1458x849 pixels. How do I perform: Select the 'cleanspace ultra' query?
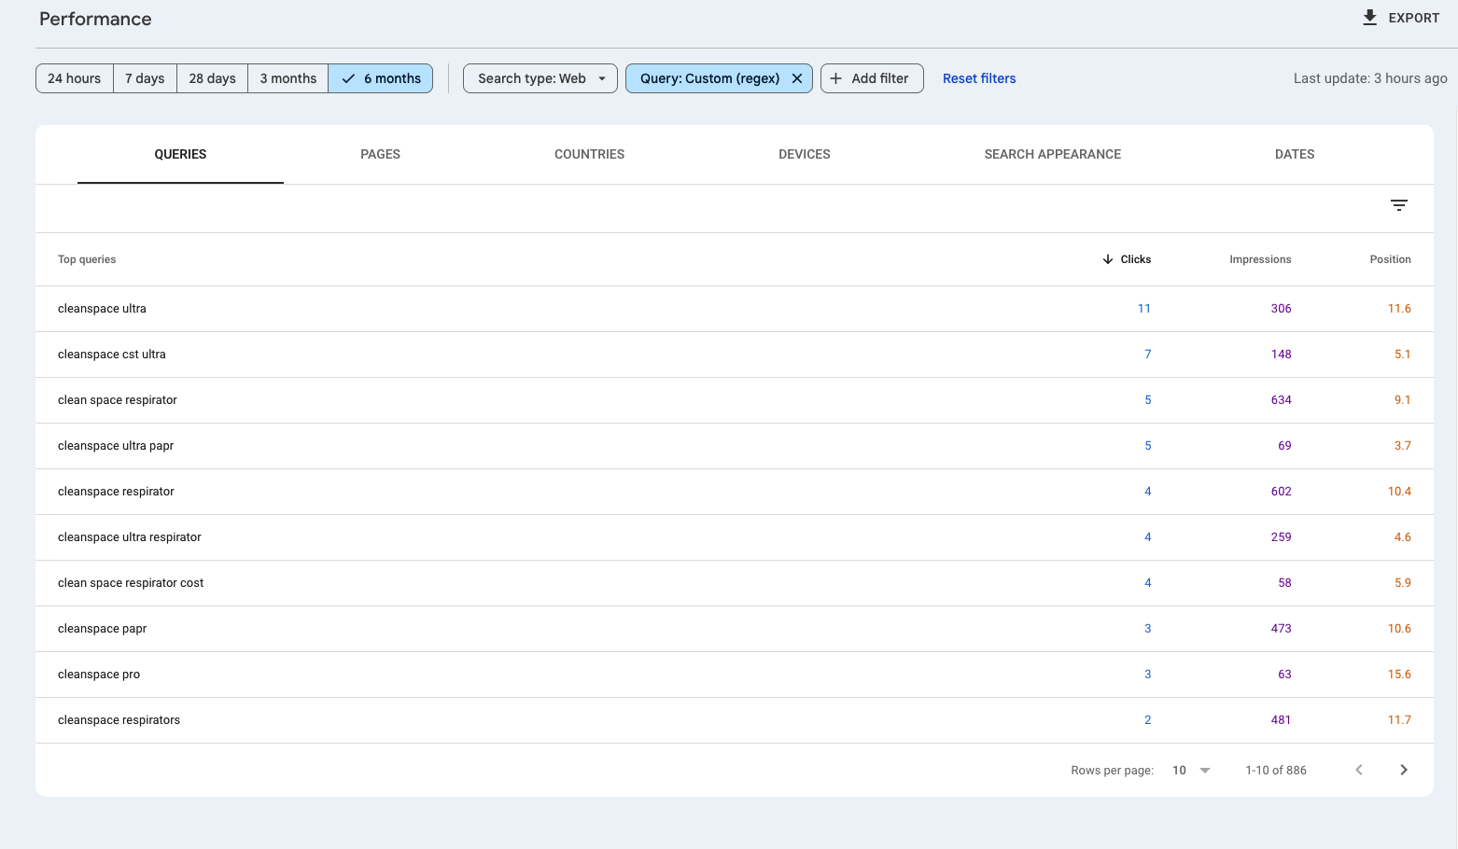[102, 309]
